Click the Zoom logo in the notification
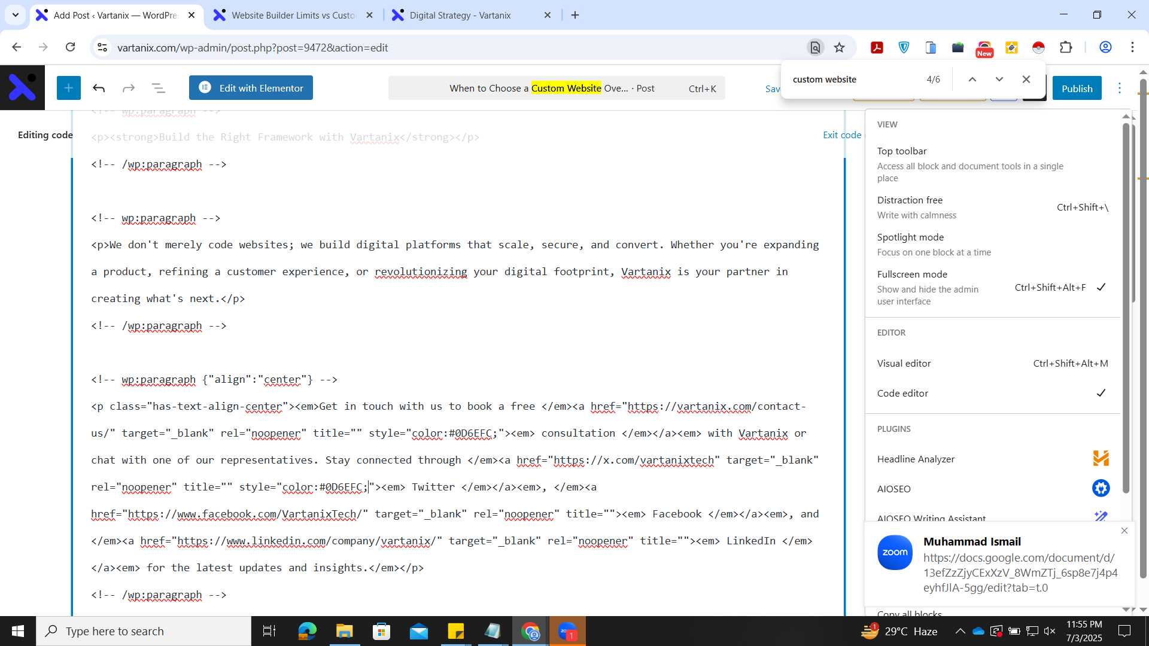The width and height of the screenshot is (1149, 646). (895, 552)
